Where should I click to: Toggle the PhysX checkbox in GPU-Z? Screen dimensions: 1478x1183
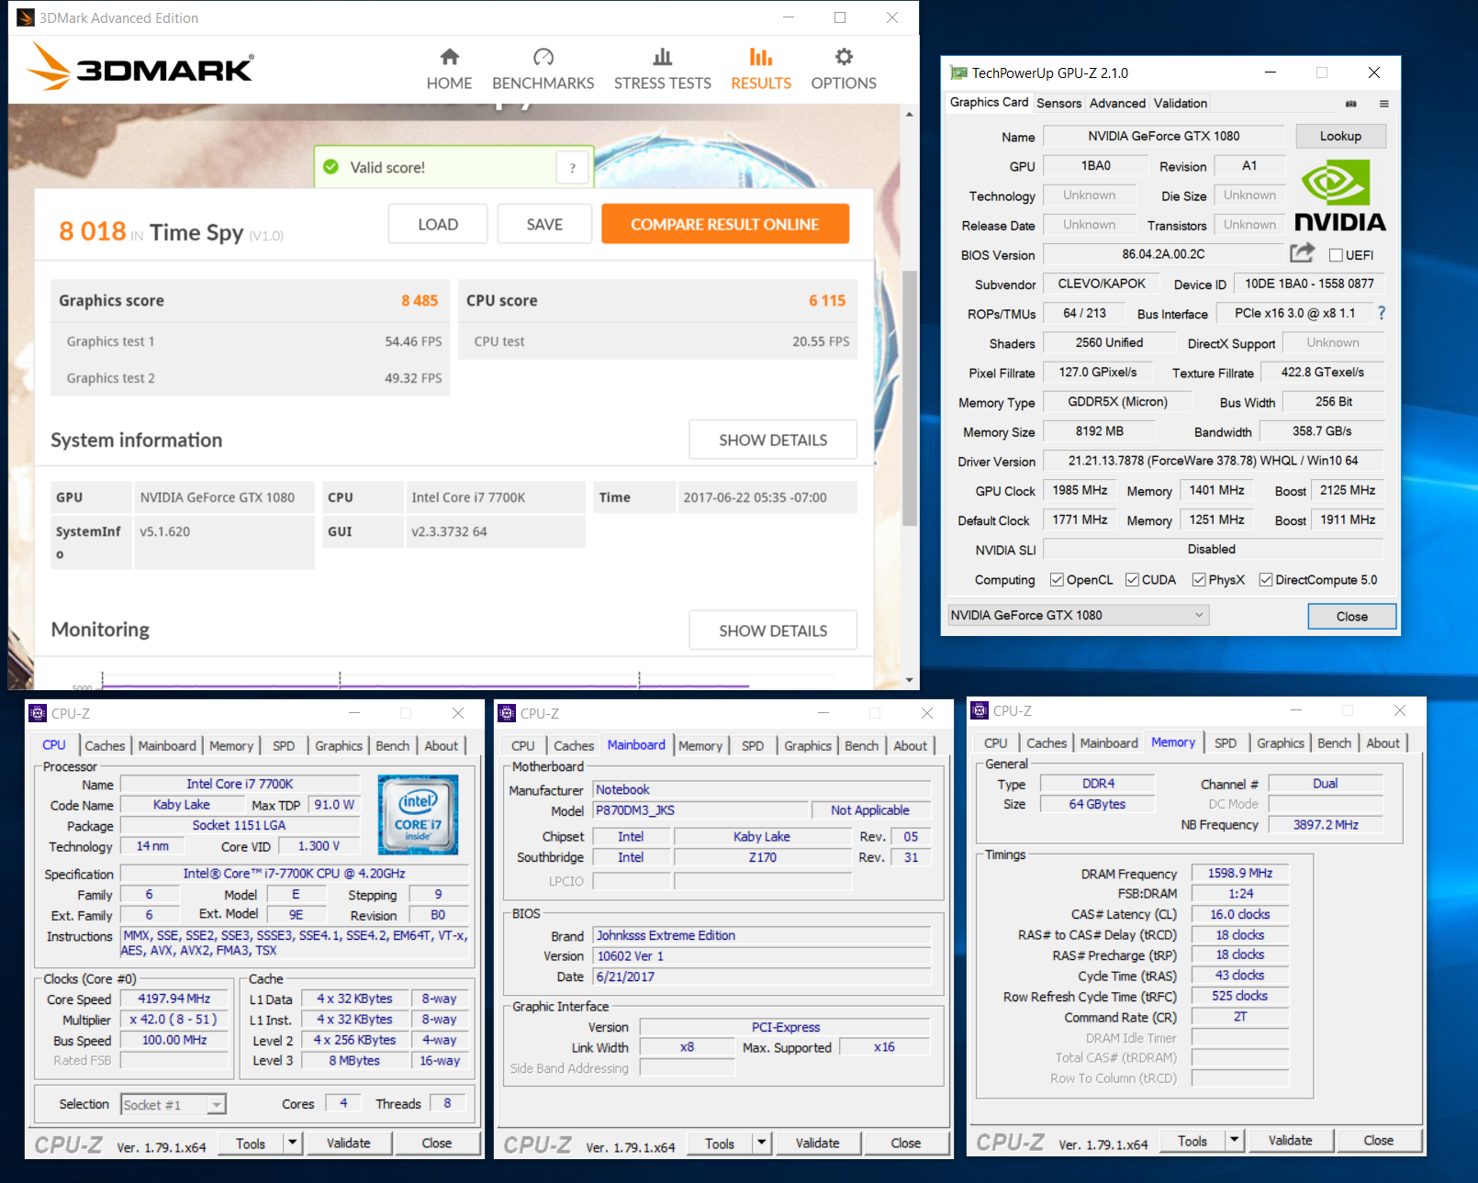tap(1199, 580)
